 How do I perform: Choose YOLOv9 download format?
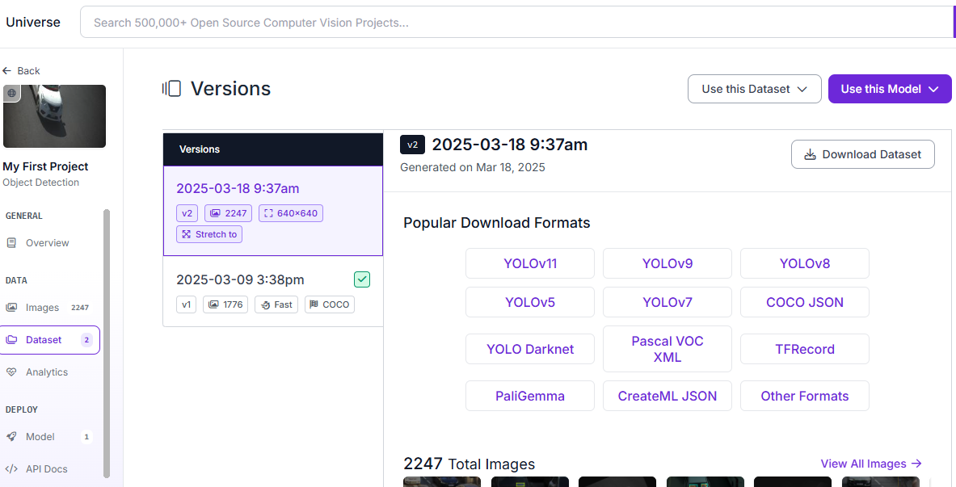coord(667,263)
